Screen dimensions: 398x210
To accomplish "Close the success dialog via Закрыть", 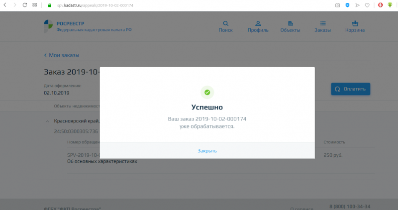I will (x=207, y=151).
